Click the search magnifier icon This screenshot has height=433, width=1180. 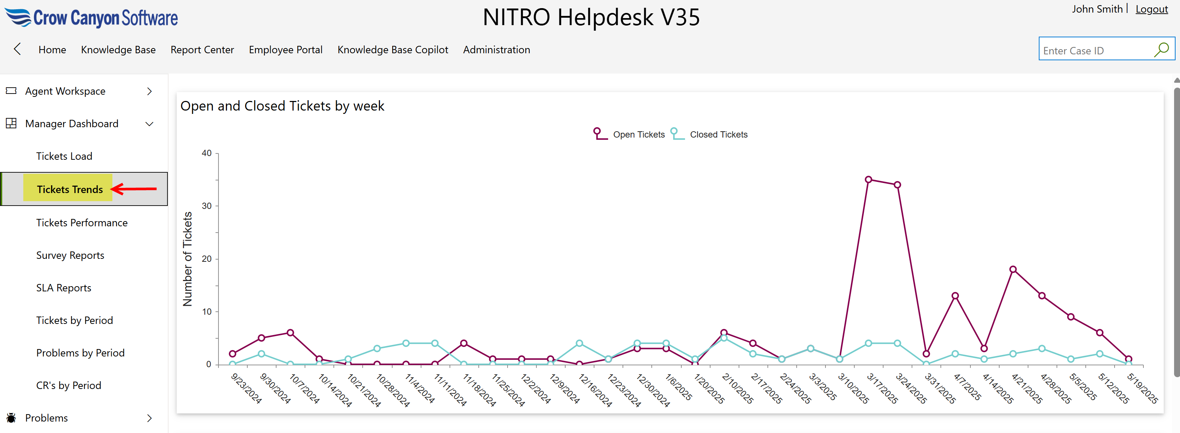tap(1162, 49)
